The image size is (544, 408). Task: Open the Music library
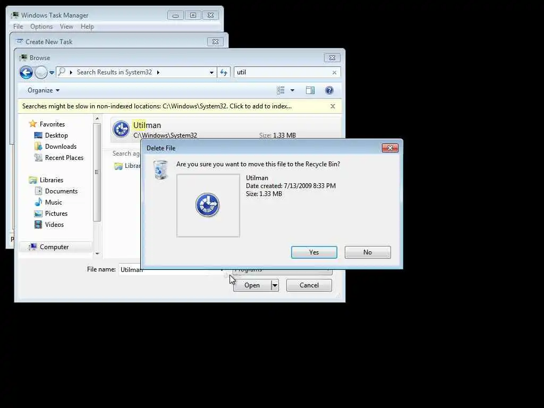[x=54, y=202]
